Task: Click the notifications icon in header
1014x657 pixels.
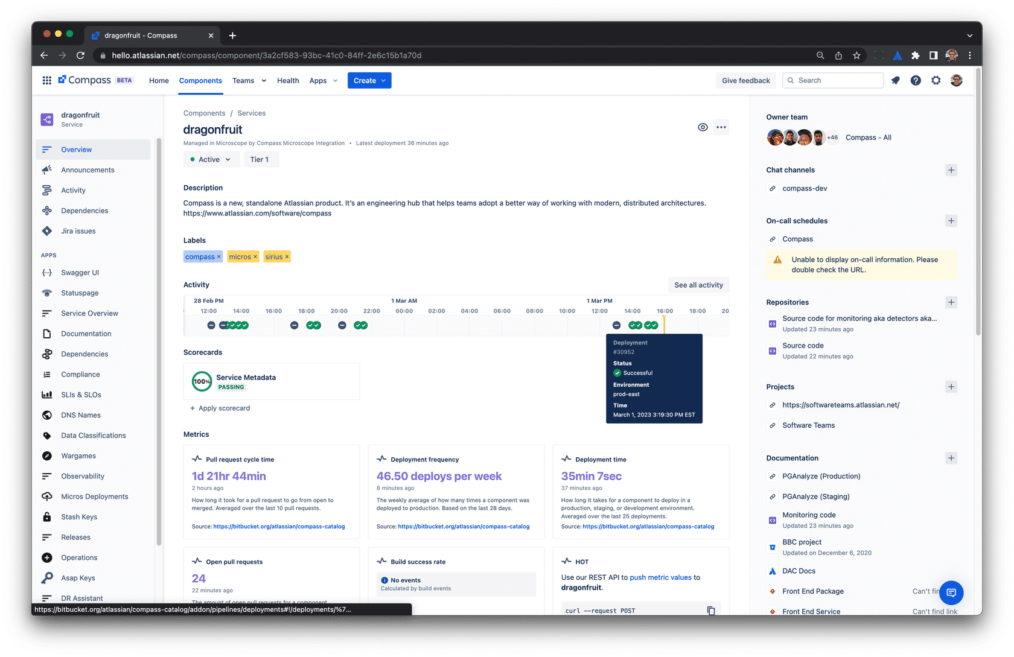Action: 895,80
